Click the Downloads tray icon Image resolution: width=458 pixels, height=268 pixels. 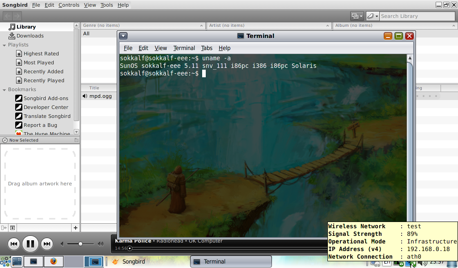(12, 36)
